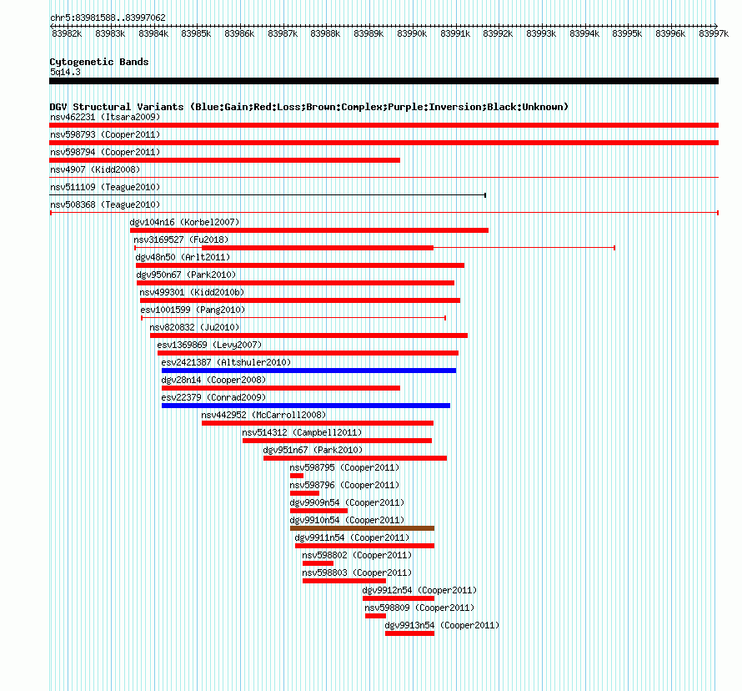
Task: Select the red bar under dgv9913n54
Action: click(410, 633)
